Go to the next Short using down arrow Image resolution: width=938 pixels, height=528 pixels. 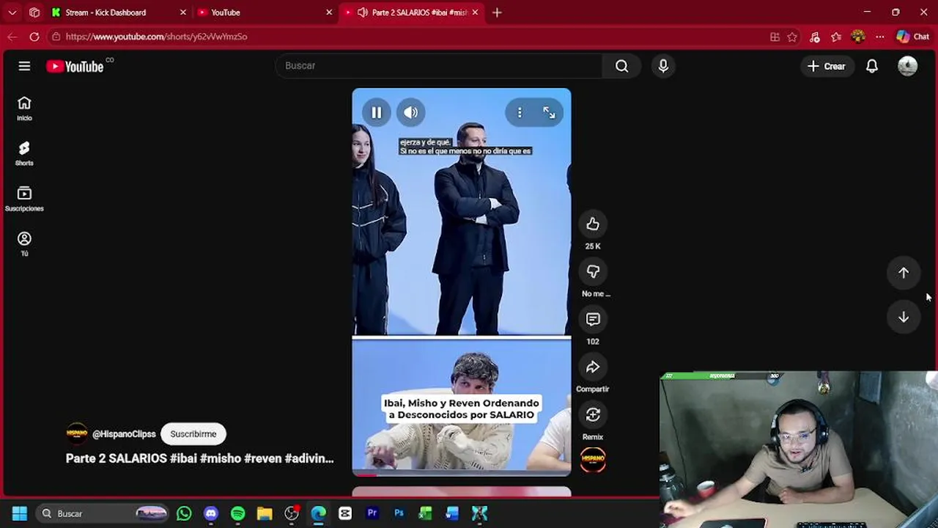click(x=904, y=318)
